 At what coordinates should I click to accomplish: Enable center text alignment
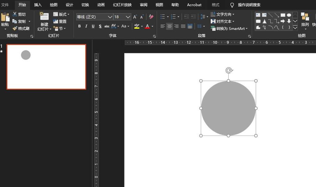[170, 26]
